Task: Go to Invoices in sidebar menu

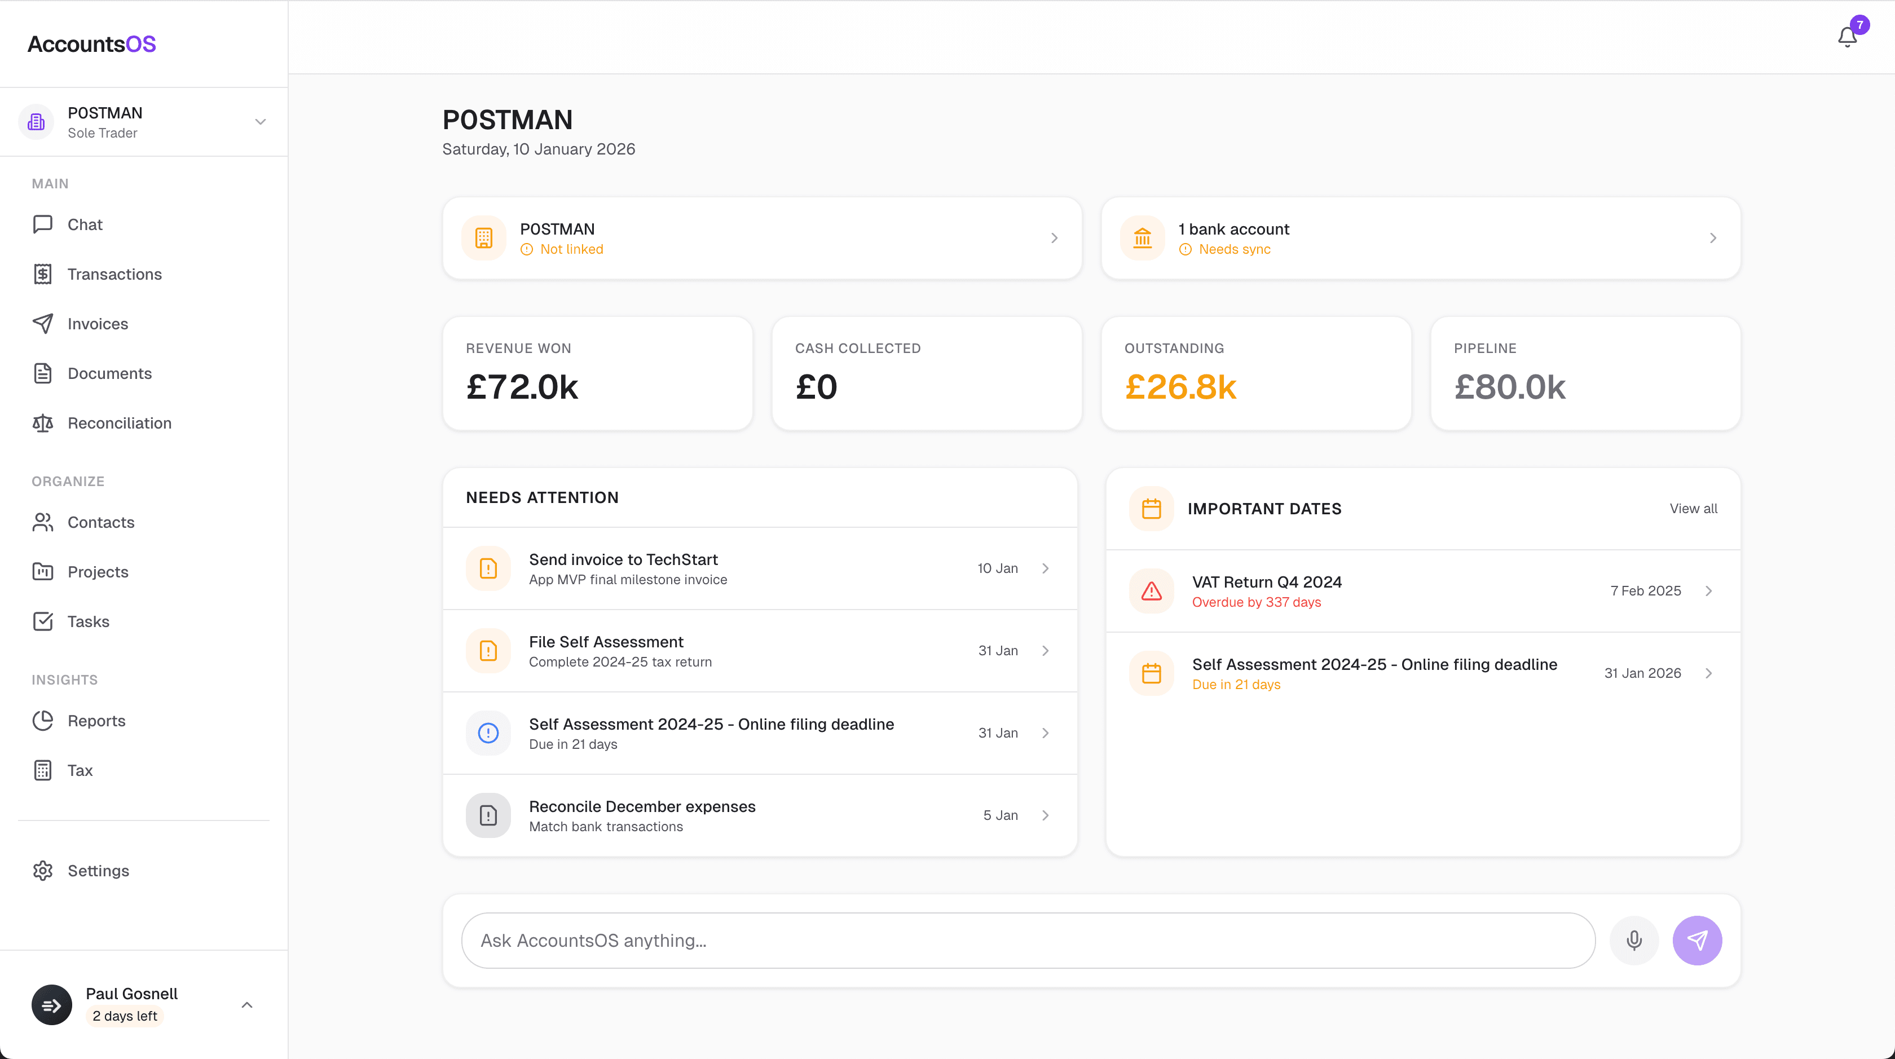Action: (98, 324)
